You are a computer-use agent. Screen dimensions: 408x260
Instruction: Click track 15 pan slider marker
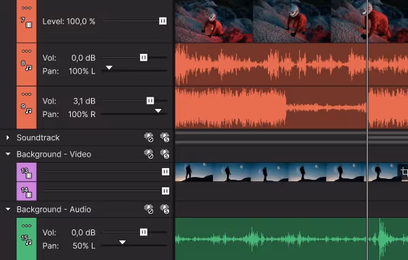coord(122,242)
